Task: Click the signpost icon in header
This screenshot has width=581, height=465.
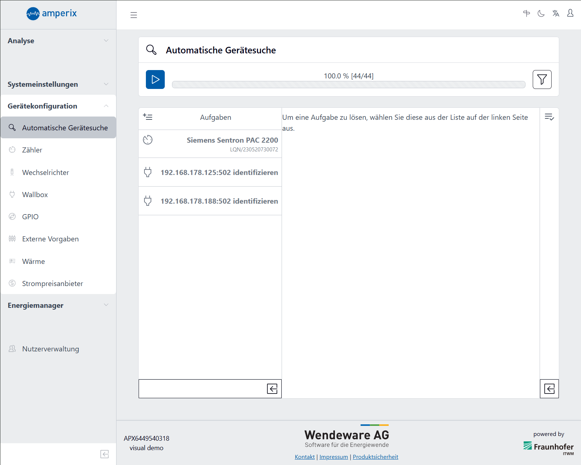Action: click(x=527, y=14)
